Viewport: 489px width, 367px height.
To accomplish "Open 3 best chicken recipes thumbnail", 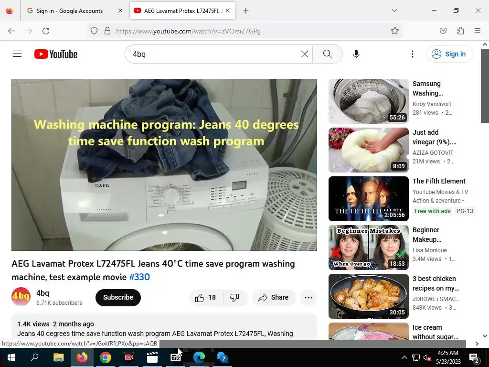I will coord(369,296).
